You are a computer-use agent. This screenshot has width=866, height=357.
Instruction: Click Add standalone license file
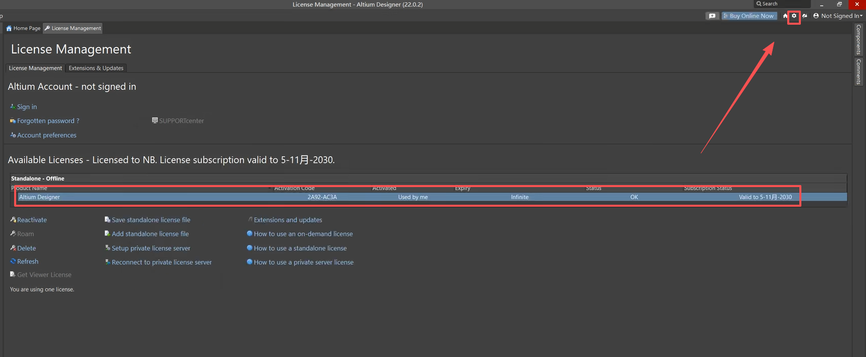150,234
